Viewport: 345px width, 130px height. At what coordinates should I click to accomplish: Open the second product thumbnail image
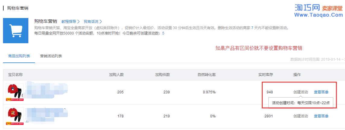[x=14, y=116]
